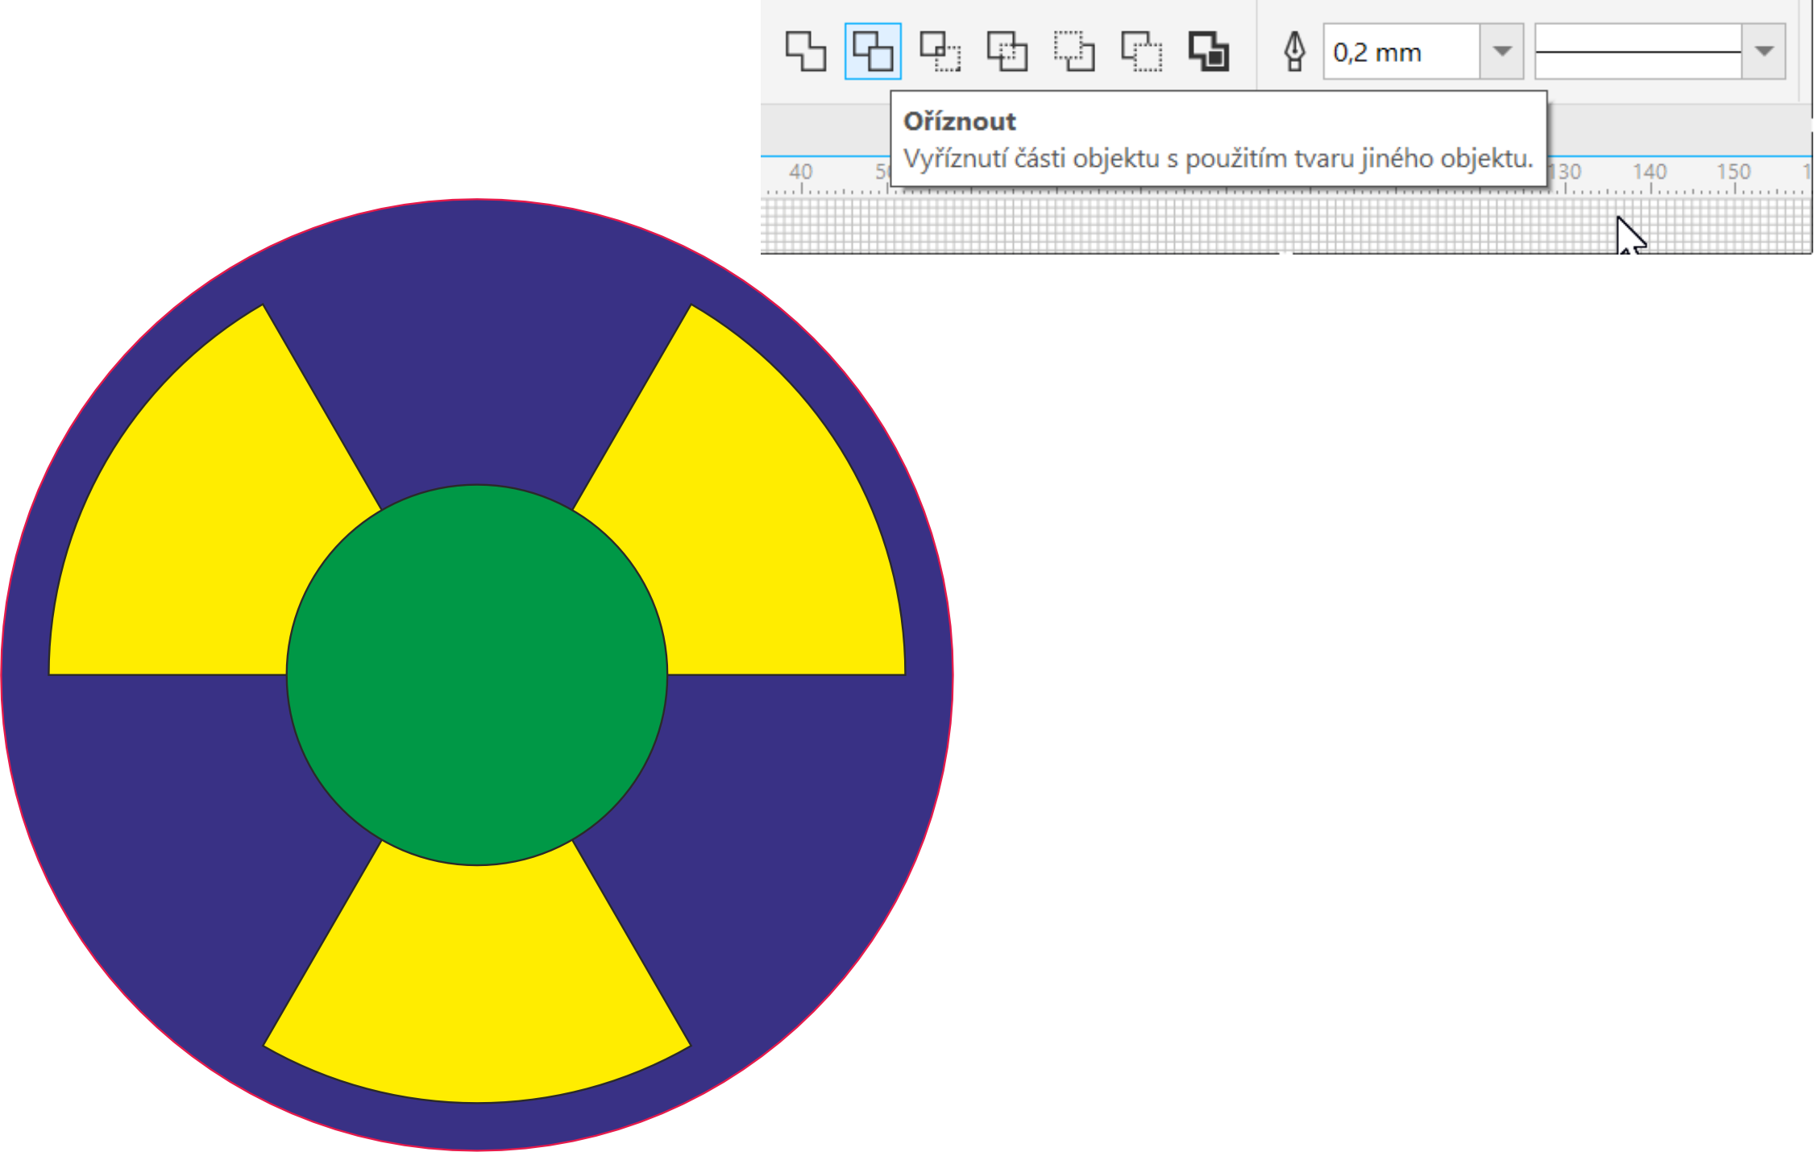The image size is (1814, 1152).
Task: Click the outline pen nib icon
Action: (1294, 52)
